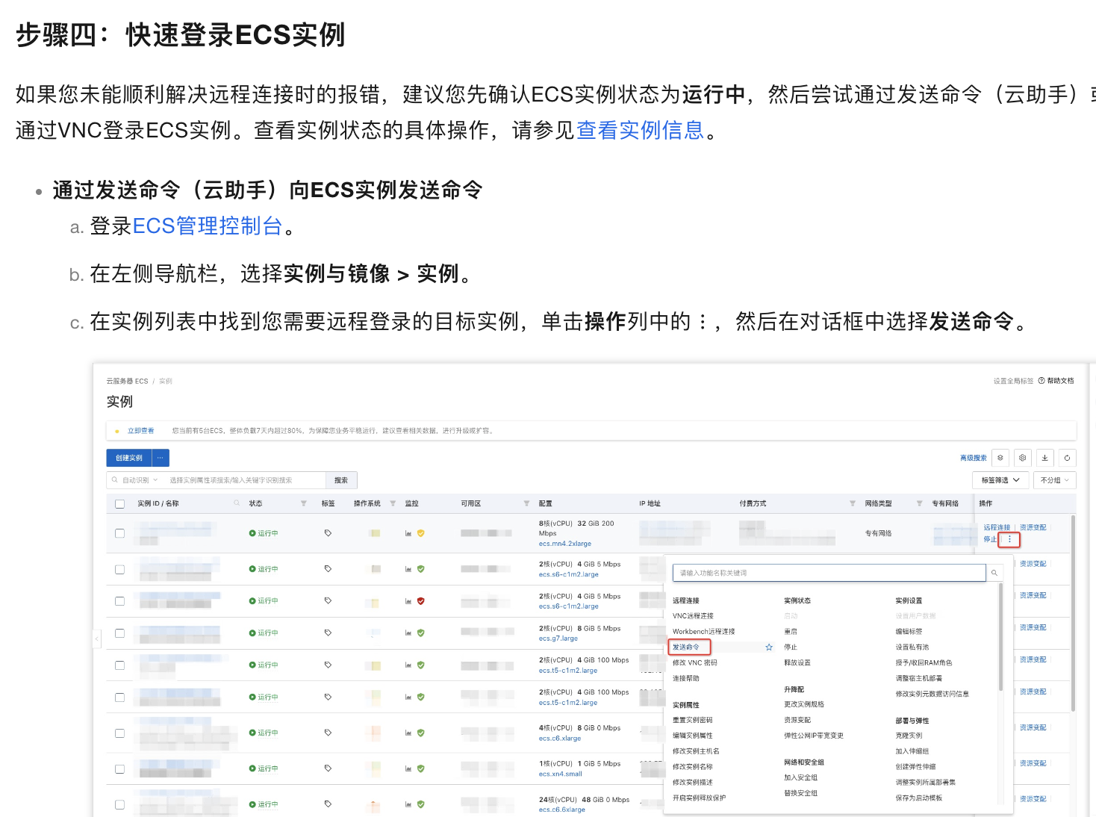Open the ecs.mn4.2xlarge spec link
The width and height of the screenshot is (1096, 817).
pos(565,544)
